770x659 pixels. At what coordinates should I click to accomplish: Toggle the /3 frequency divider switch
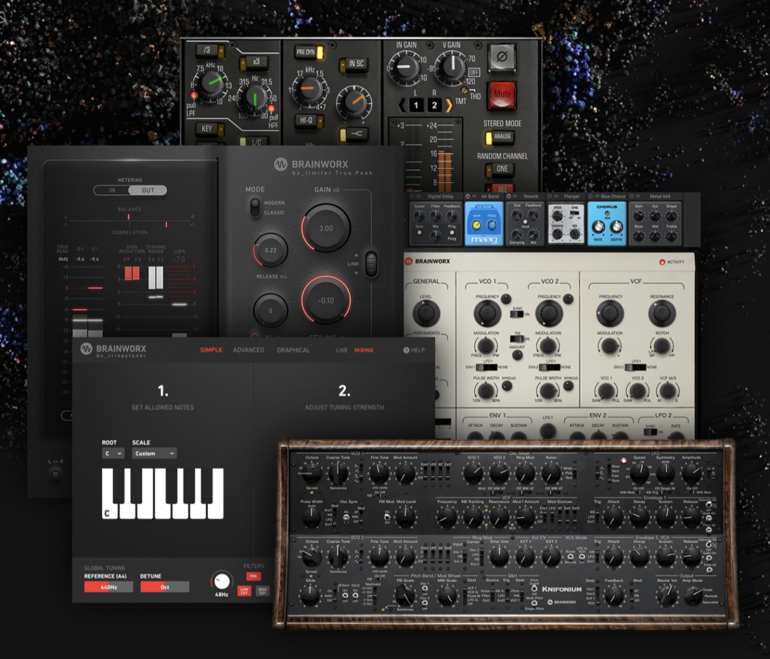click(x=210, y=51)
